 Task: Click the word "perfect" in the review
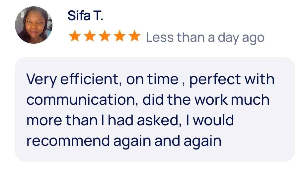[215, 80]
